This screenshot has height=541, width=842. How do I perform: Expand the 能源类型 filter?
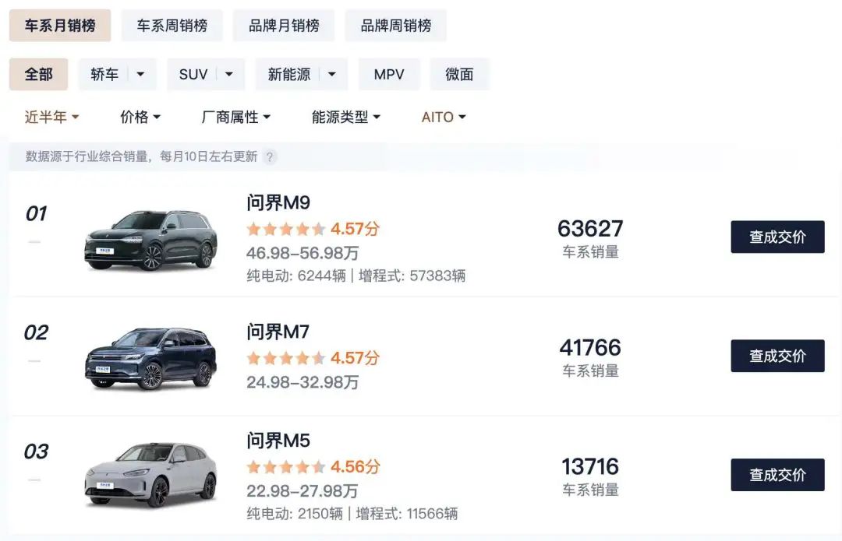pyautogui.click(x=346, y=117)
